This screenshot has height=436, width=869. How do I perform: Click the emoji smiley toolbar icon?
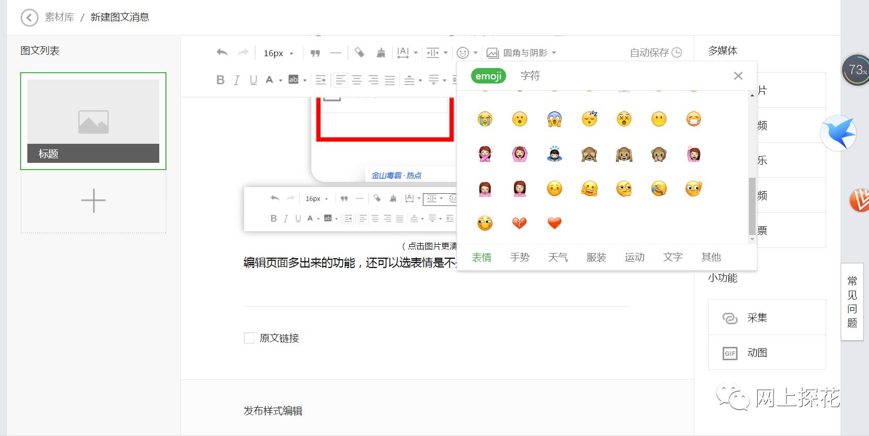pyautogui.click(x=463, y=53)
